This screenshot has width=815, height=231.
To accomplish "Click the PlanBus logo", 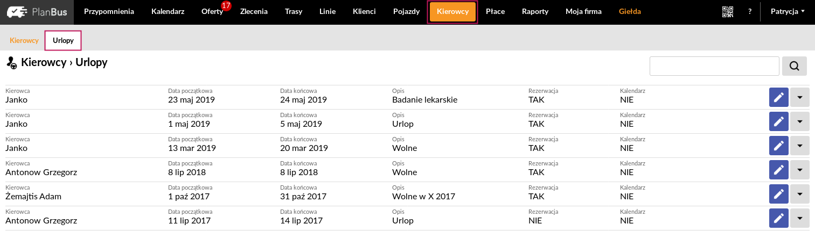I will pos(37,11).
